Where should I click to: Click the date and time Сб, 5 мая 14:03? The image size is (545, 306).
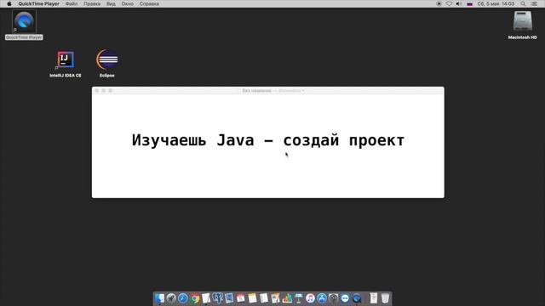pos(496,3)
